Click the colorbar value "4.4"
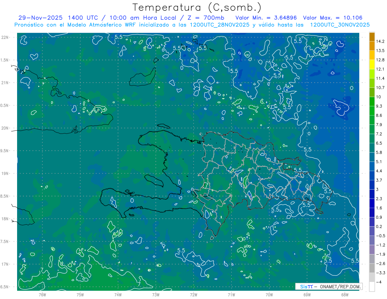 point(379,171)
